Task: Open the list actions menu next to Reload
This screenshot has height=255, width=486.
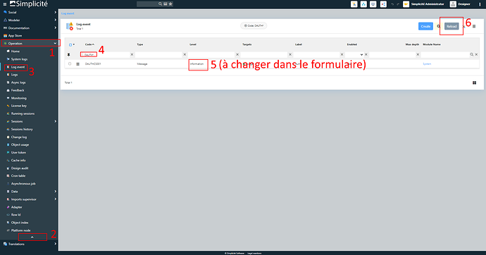Action: 474,26
